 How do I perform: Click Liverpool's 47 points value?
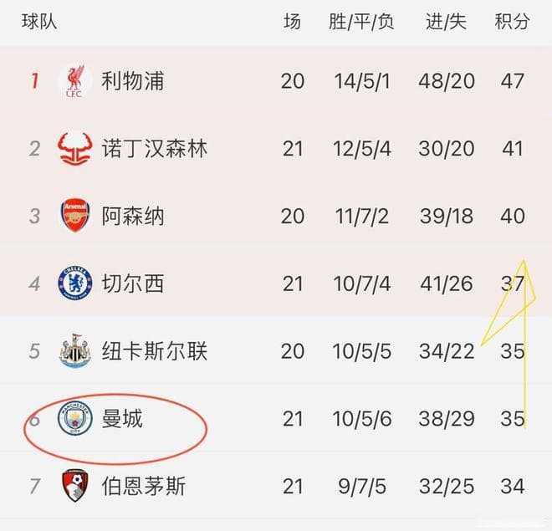point(513,81)
